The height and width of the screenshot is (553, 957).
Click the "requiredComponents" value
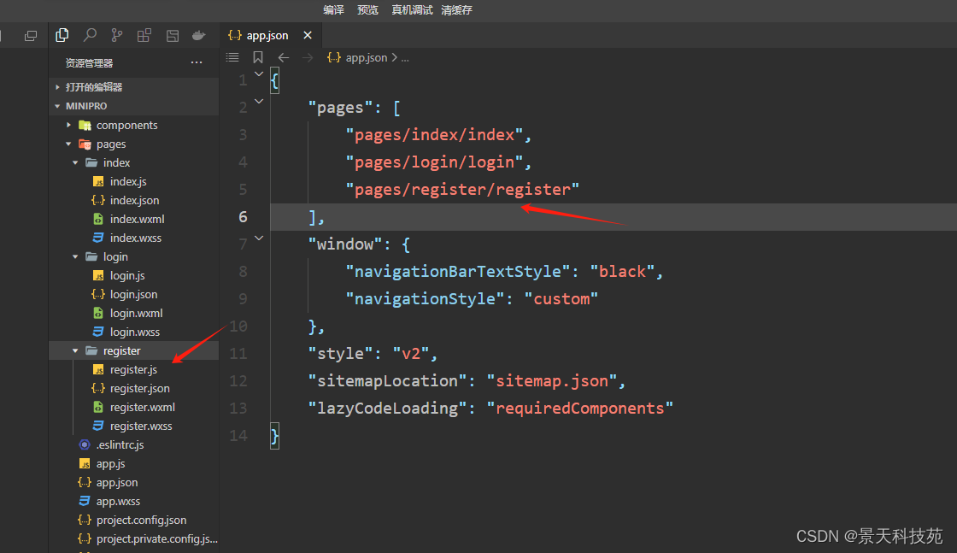580,408
